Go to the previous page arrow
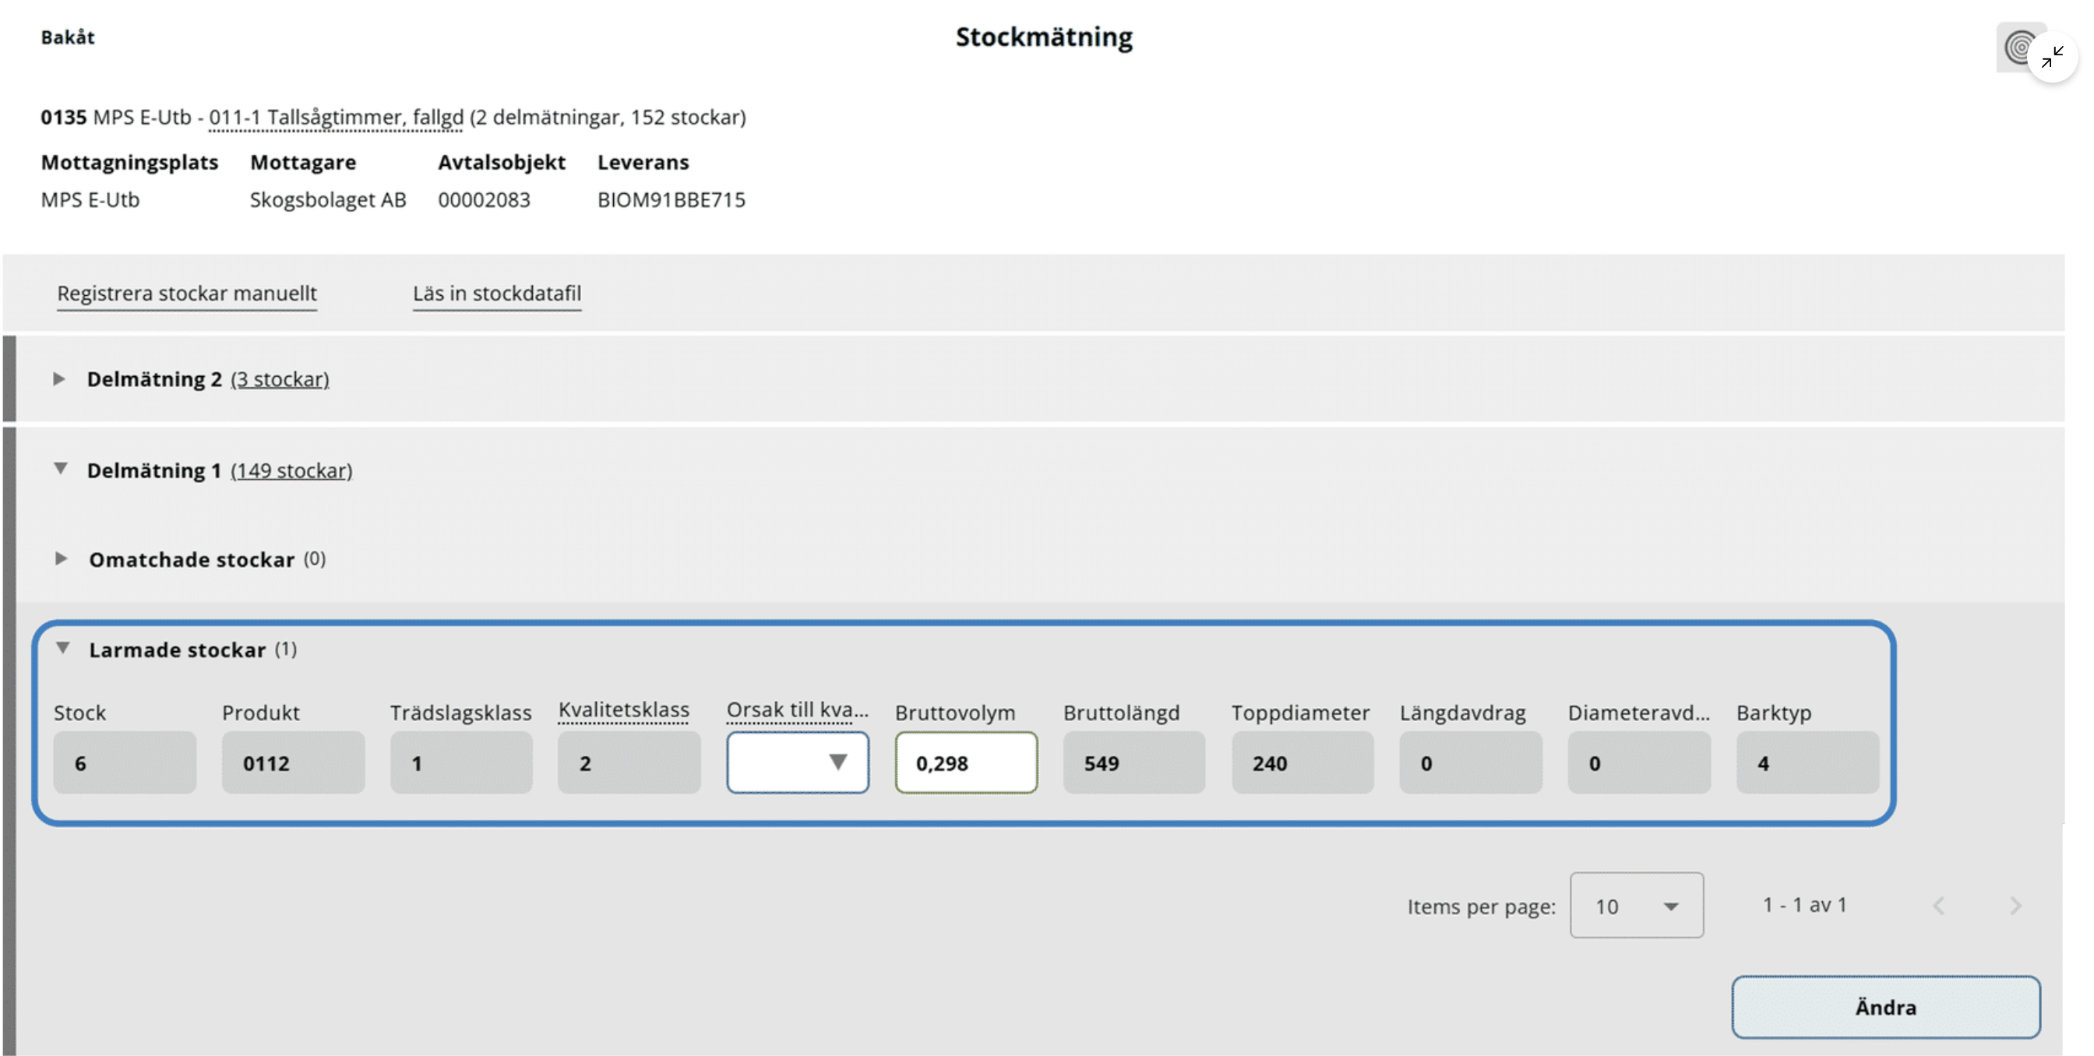The height and width of the screenshot is (1056, 2094). 1939,906
